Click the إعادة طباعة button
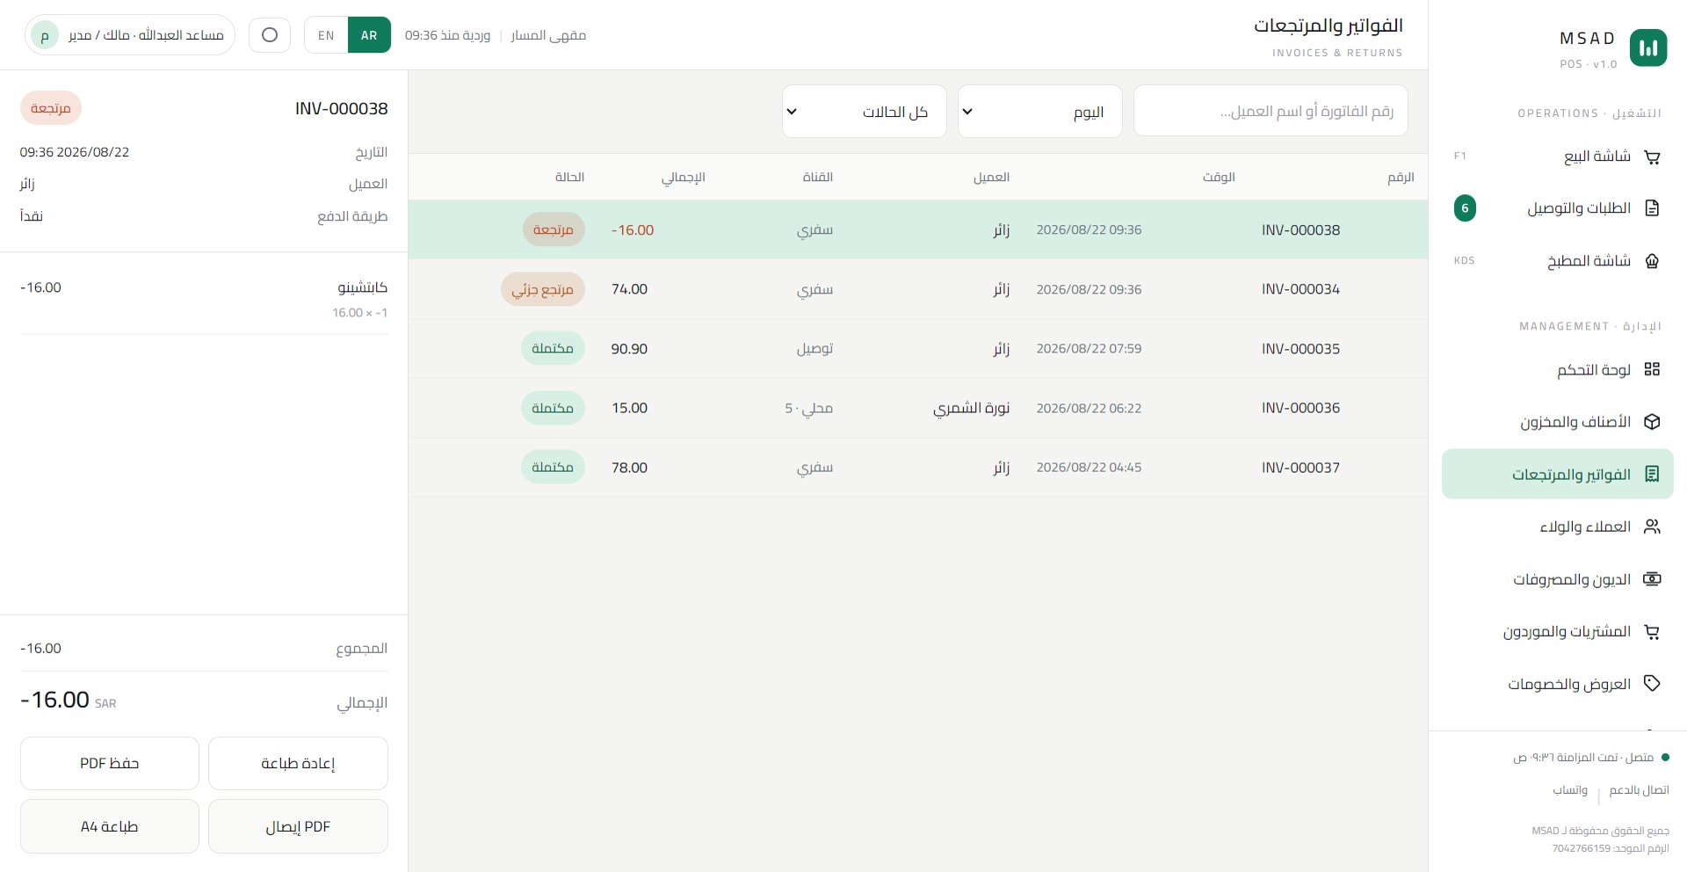Screen dimensions: 1687x872 [298, 763]
